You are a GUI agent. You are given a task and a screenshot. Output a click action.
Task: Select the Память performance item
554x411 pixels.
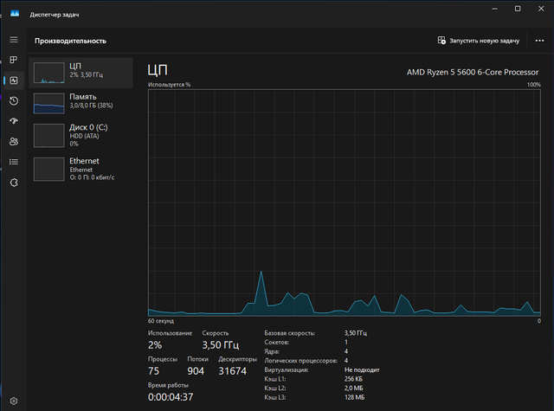point(81,103)
